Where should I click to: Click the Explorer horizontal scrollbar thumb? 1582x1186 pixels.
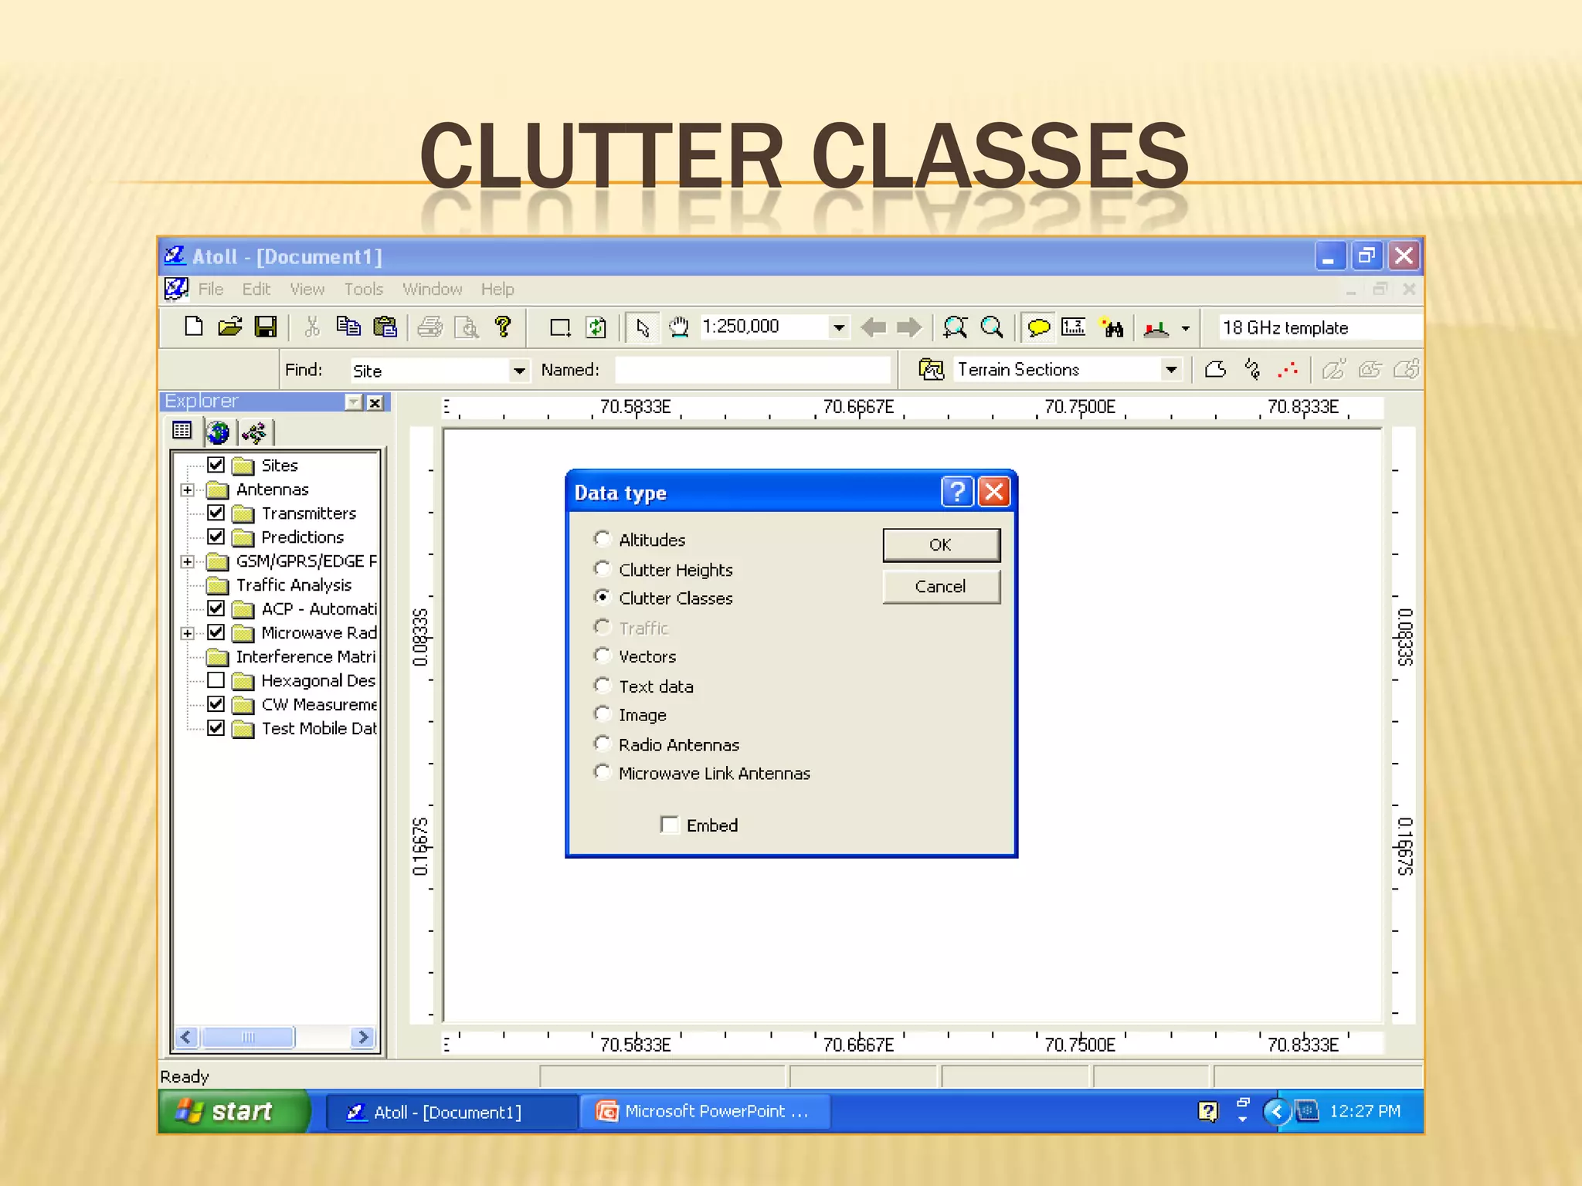tap(248, 1037)
